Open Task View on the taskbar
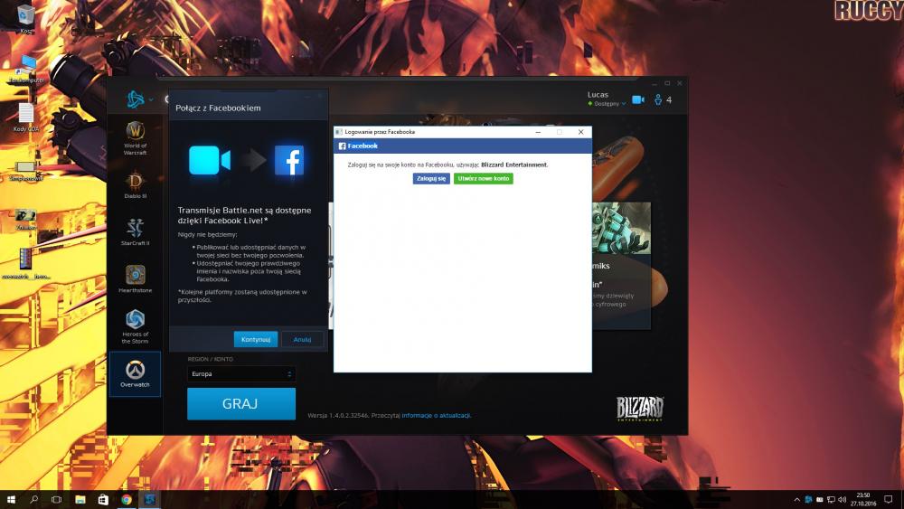The image size is (904, 509). tap(56, 499)
